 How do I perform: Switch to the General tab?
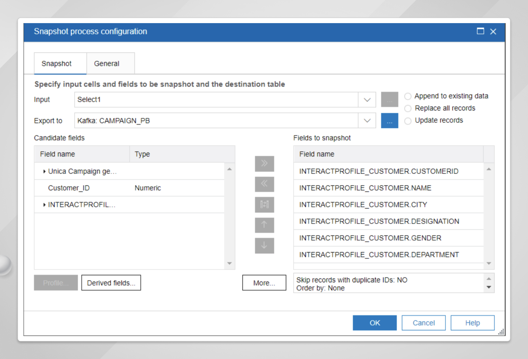pos(106,63)
